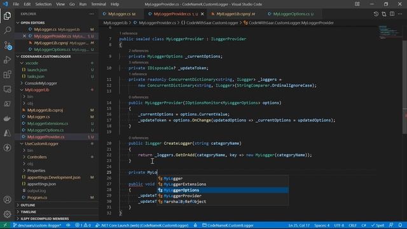Open editor more actions ellipsis
The image size is (407, 229).
tap(400, 14)
